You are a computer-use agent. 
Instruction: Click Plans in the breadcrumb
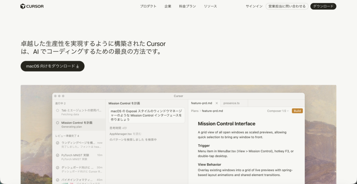pyautogui.click(x=195, y=111)
